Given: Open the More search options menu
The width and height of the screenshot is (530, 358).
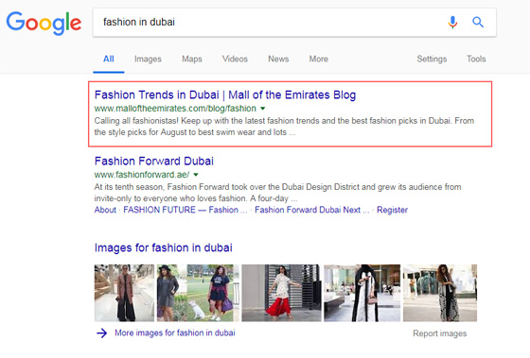Looking at the screenshot, I should [x=318, y=60].
